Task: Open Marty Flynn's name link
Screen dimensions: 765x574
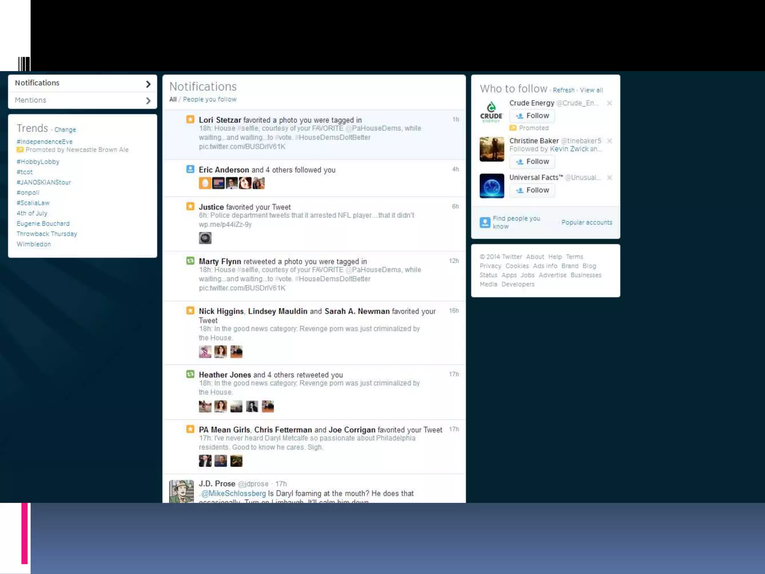Action: click(220, 262)
